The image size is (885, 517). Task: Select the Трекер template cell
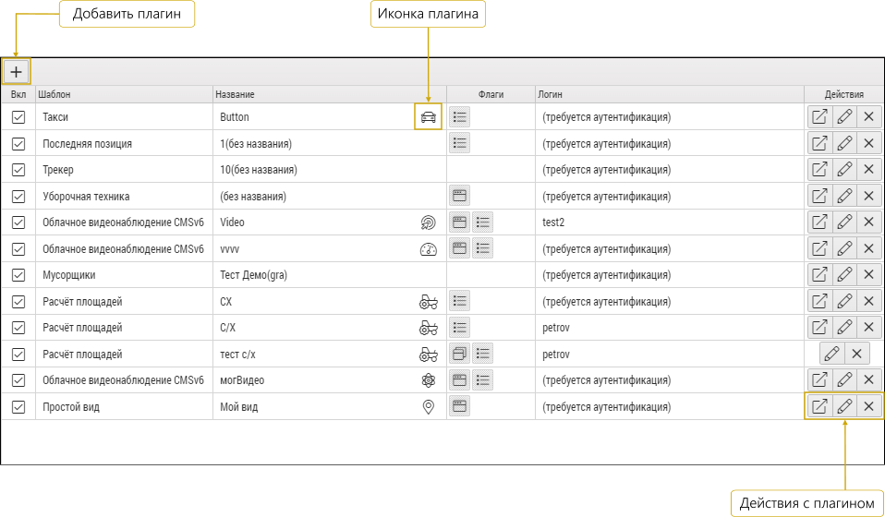point(124,170)
